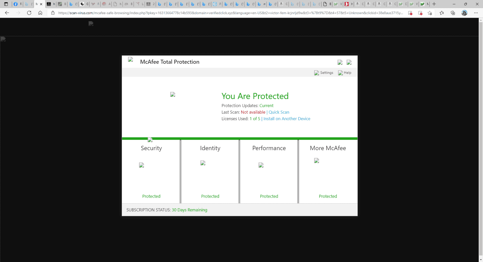Open a new tab with the plus icon
Image resolution: width=483 pixels, height=262 pixels.
click(434, 4)
